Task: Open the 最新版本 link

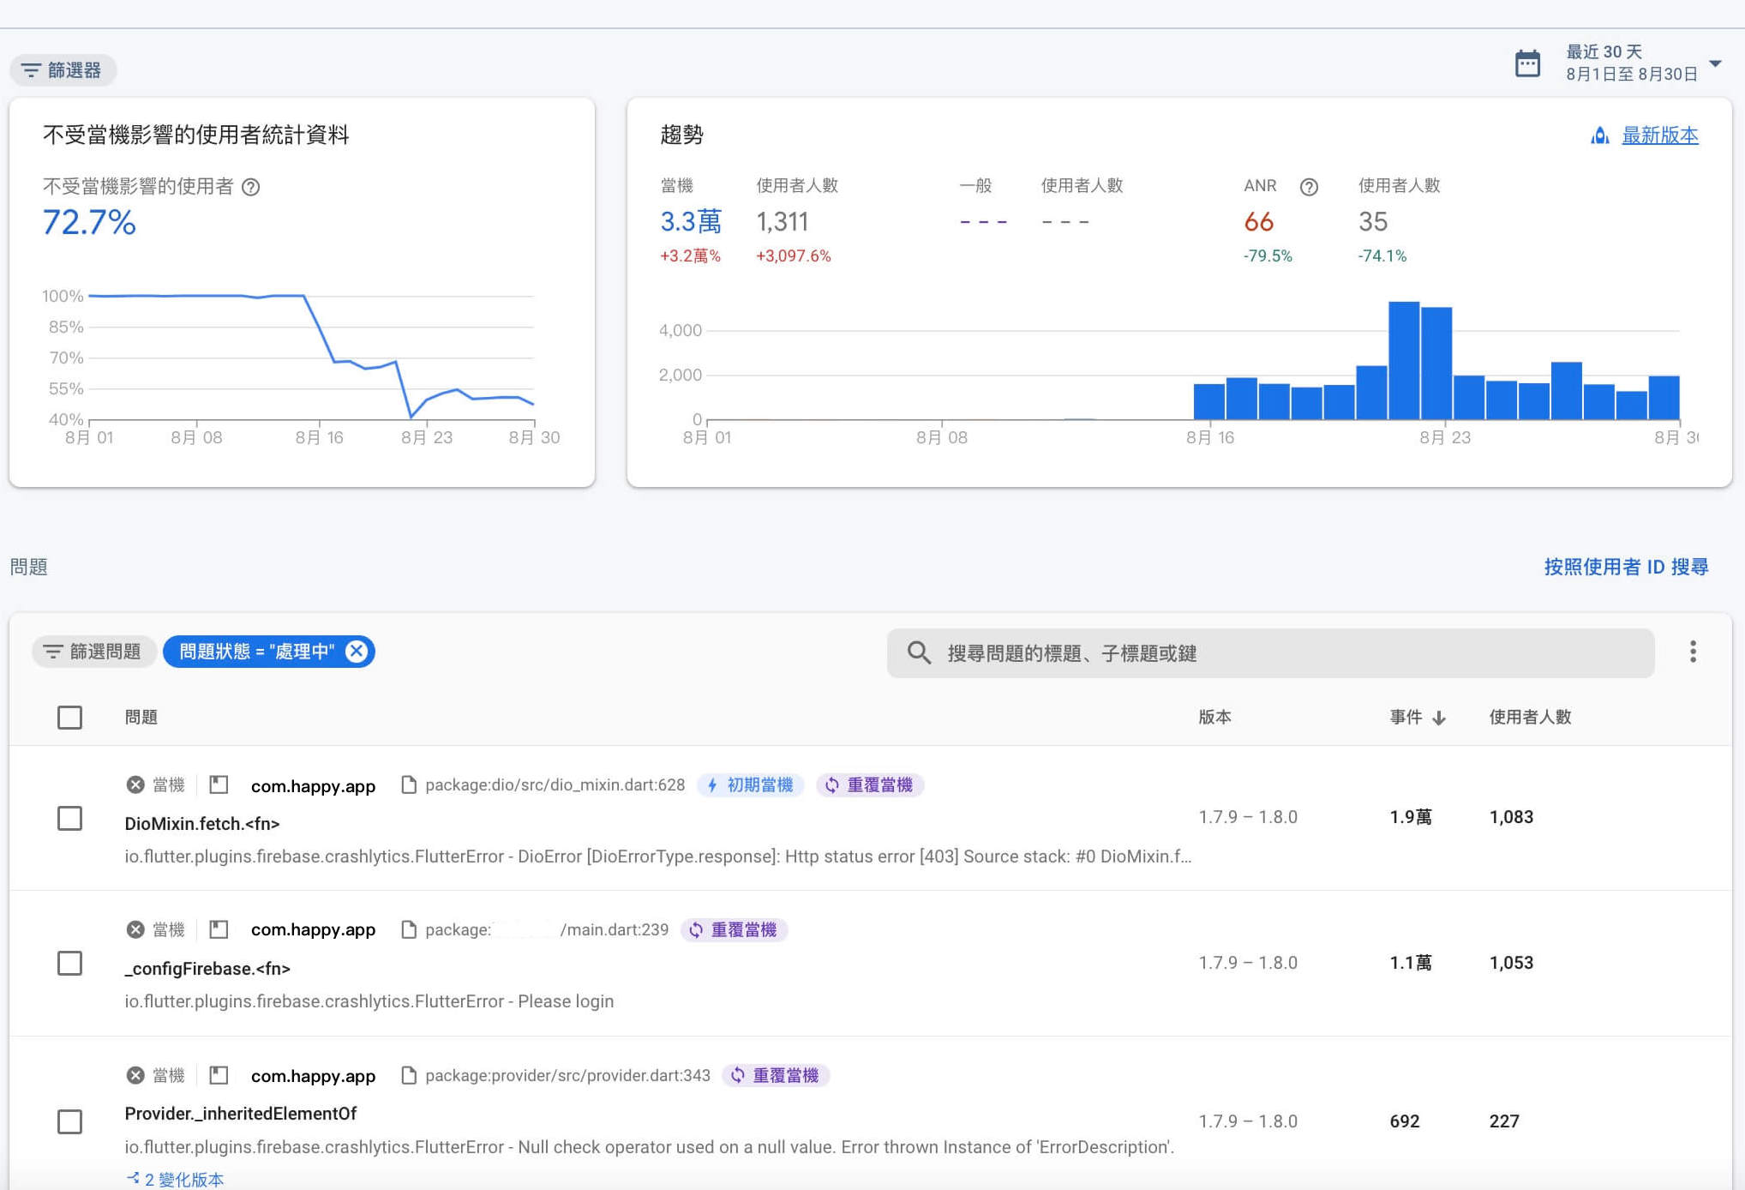Action: tap(1659, 135)
